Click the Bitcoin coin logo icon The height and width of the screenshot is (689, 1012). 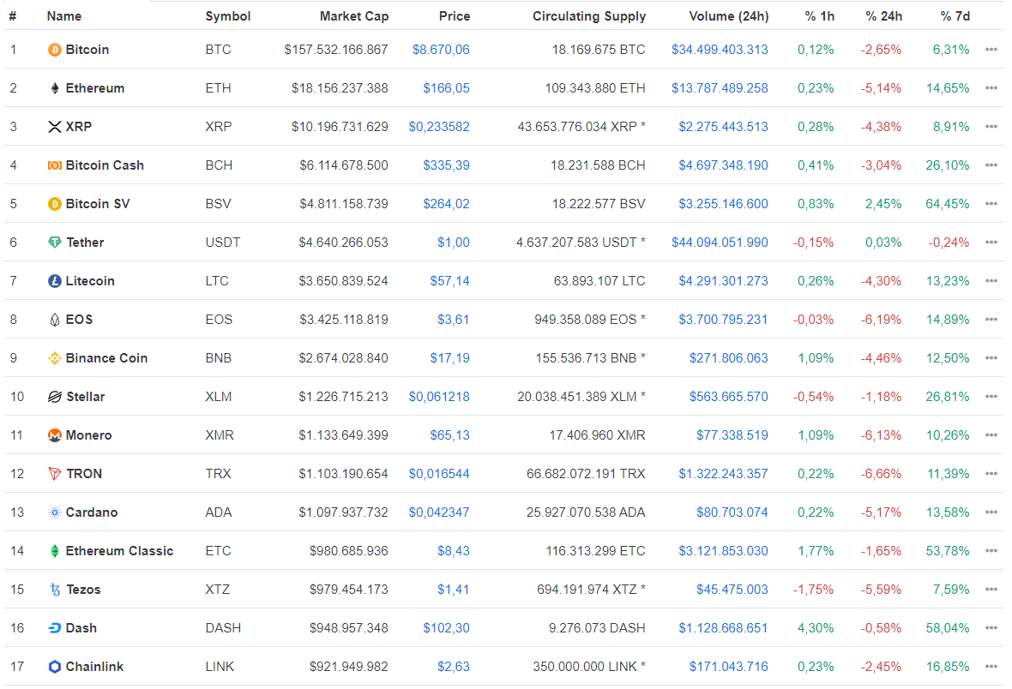click(x=55, y=50)
